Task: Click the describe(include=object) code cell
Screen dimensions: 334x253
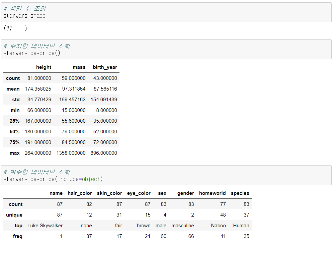Action: pyautogui.click(x=166, y=175)
